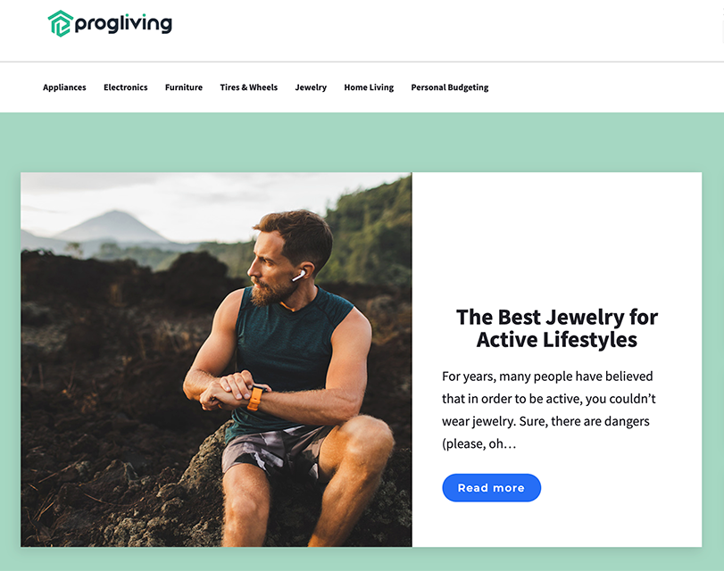Click the green progliving house logo icon

[x=61, y=23]
